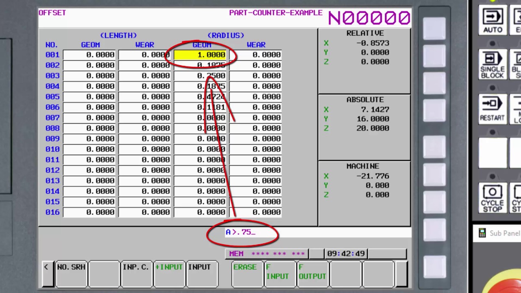Select length WEAR cell of offset 008
The image size is (521, 293).
tap(144, 128)
